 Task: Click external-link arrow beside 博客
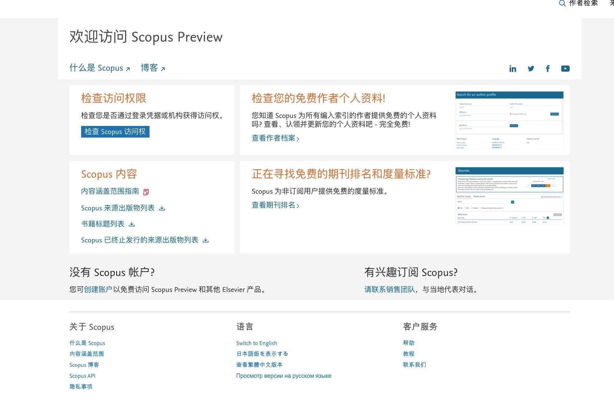coord(163,69)
